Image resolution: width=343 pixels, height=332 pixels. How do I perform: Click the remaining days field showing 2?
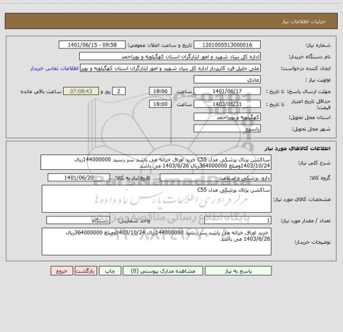click(x=119, y=91)
